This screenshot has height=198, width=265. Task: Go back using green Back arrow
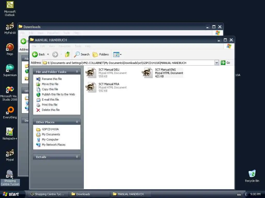coord(35,54)
